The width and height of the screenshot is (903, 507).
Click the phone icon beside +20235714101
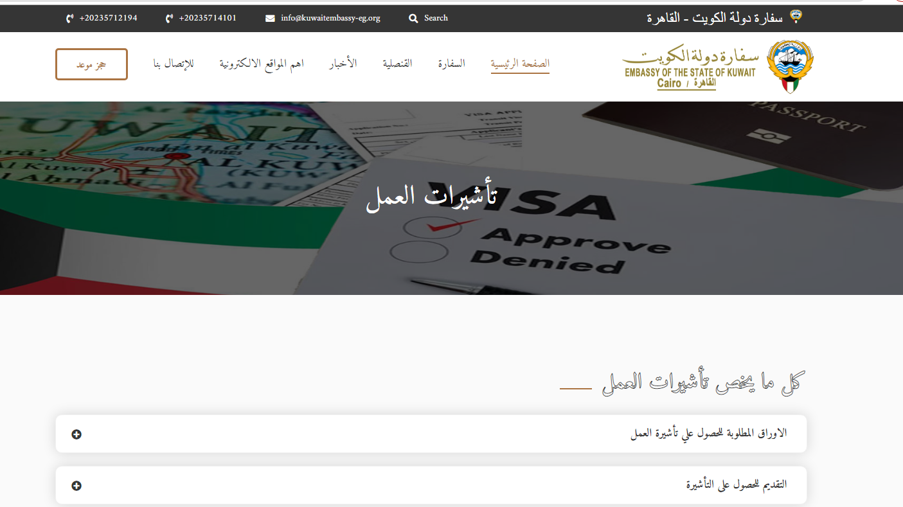(169, 19)
